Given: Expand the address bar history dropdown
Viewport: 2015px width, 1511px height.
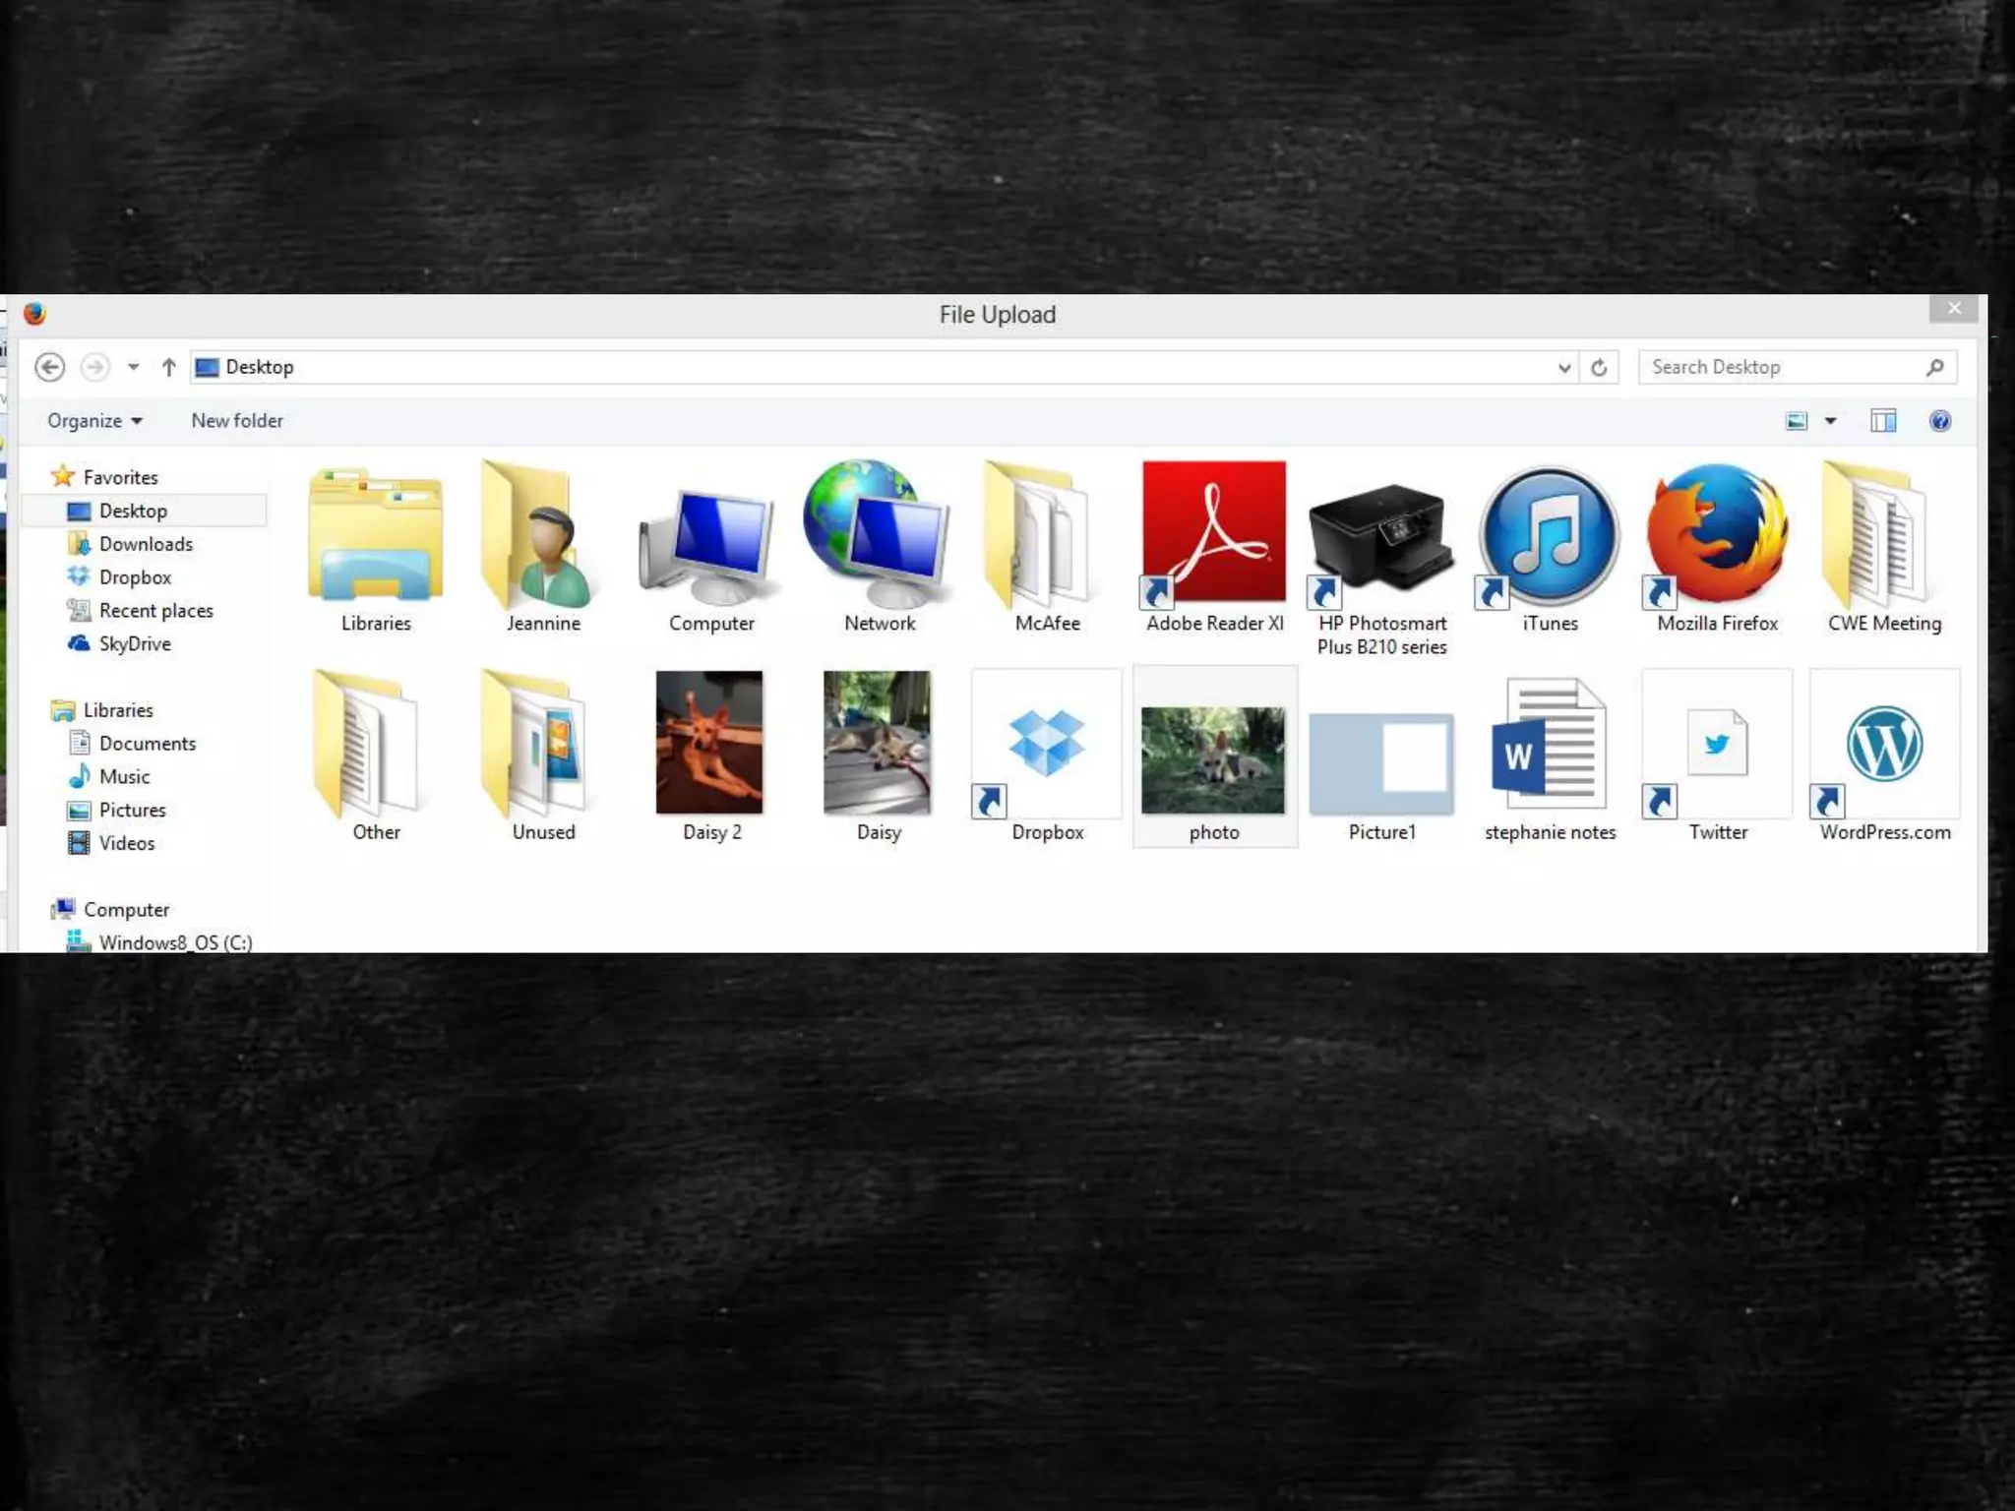Looking at the screenshot, I should click(1563, 367).
